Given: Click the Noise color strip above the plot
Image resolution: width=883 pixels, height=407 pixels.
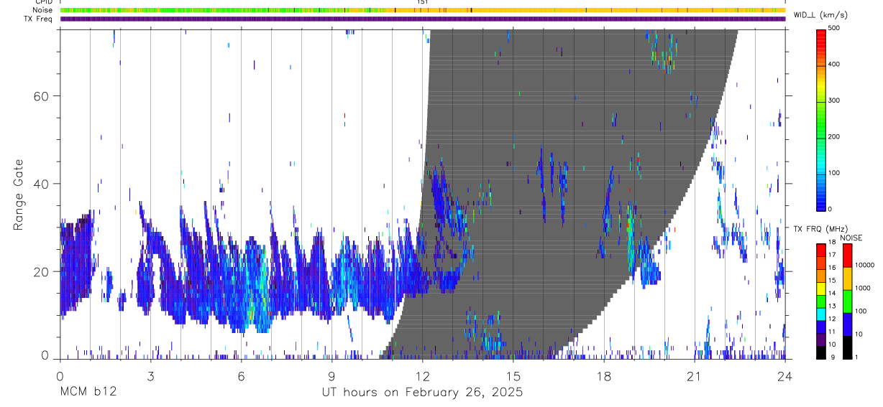Looking at the screenshot, I should coord(423,10).
